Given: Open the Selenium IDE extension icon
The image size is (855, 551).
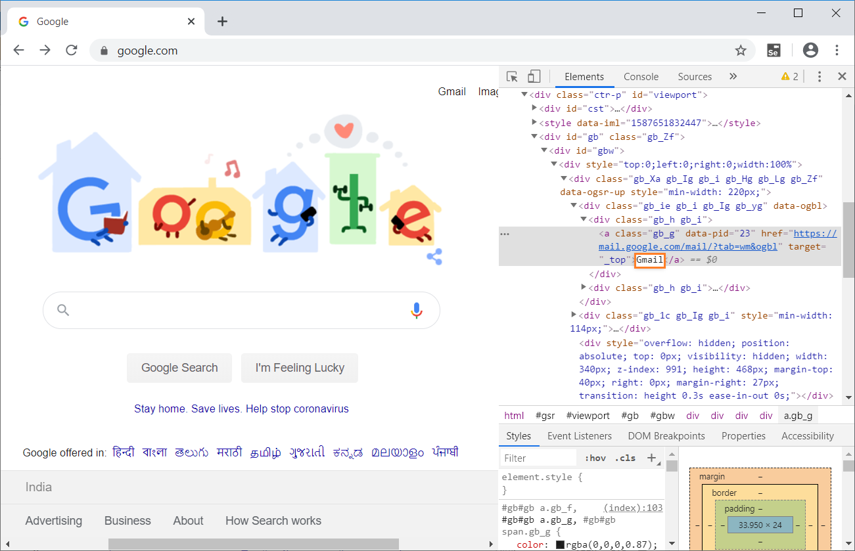Looking at the screenshot, I should [774, 51].
